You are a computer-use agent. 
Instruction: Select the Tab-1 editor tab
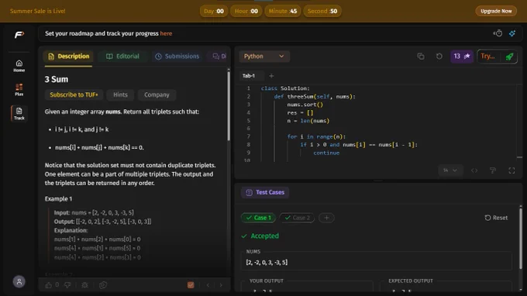point(249,76)
